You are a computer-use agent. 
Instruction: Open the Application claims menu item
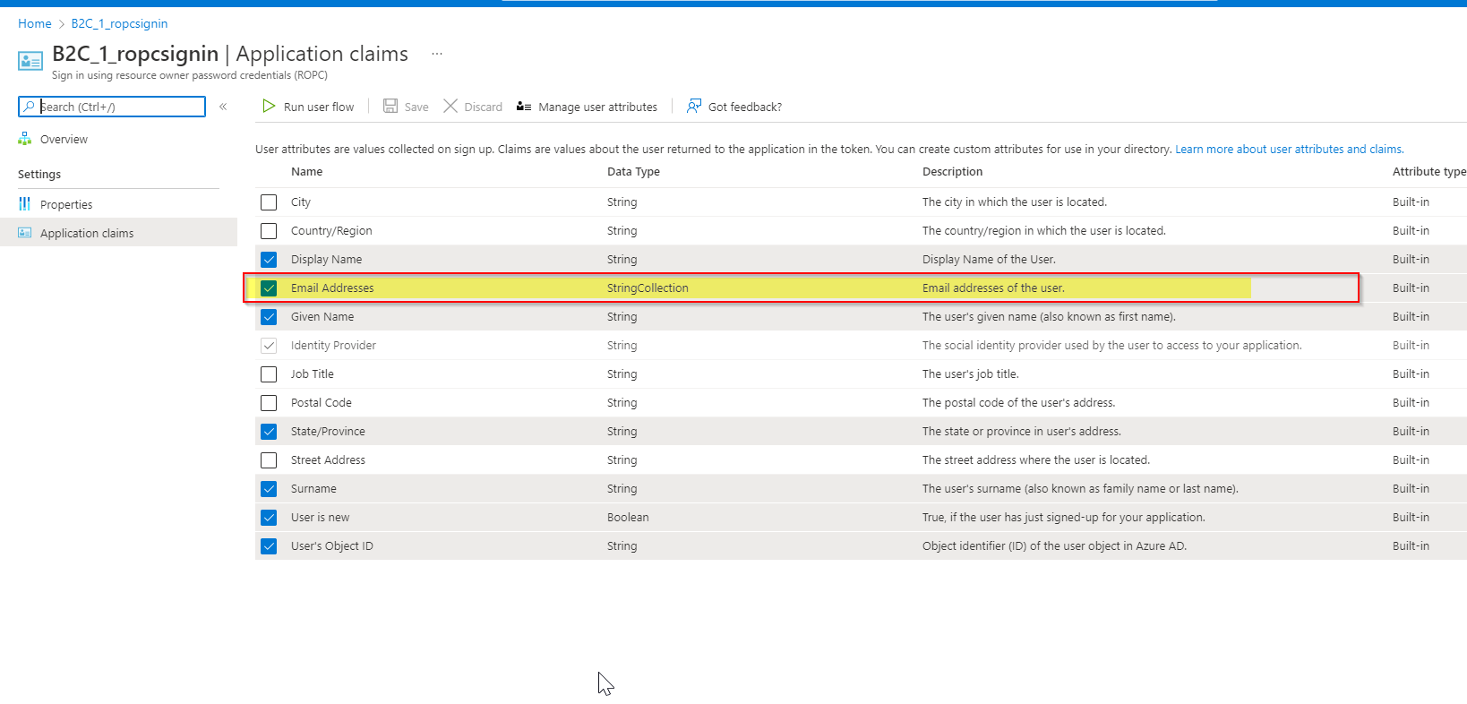[x=87, y=233]
